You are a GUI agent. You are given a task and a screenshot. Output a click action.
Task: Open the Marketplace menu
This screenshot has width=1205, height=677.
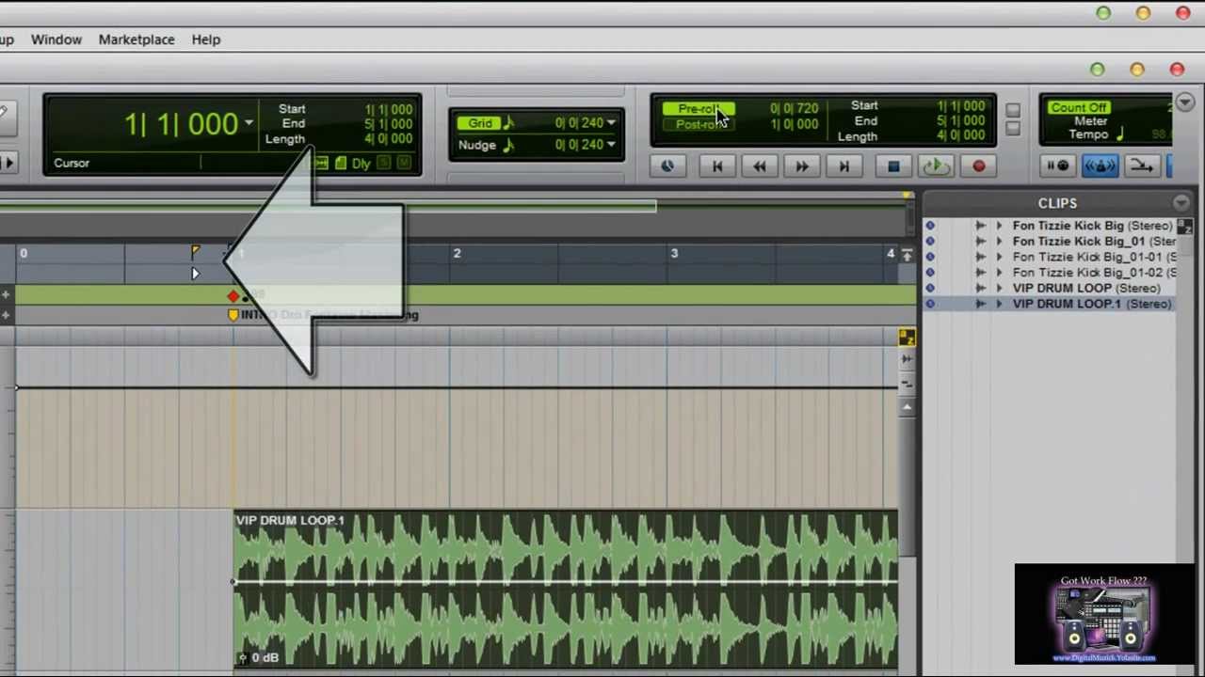[137, 39]
